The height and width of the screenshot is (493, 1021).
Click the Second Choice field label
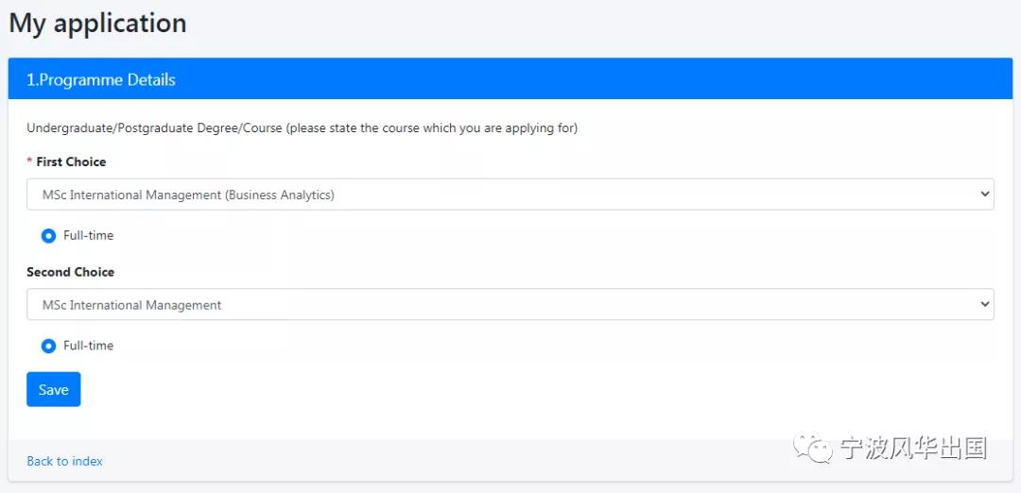(x=70, y=272)
